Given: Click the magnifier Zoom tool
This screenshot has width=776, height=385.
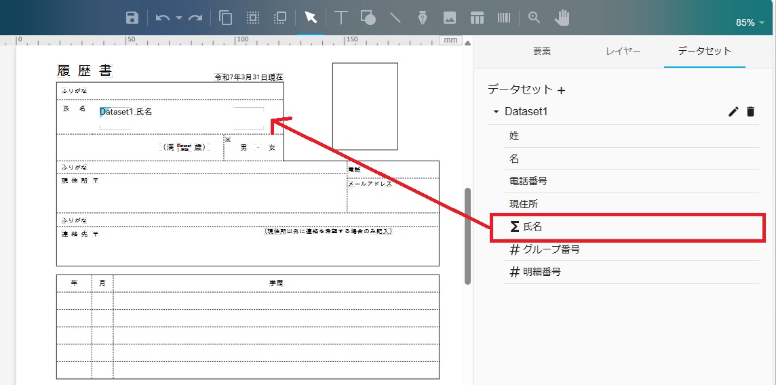Looking at the screenshot, I should [x=535, y=18].
